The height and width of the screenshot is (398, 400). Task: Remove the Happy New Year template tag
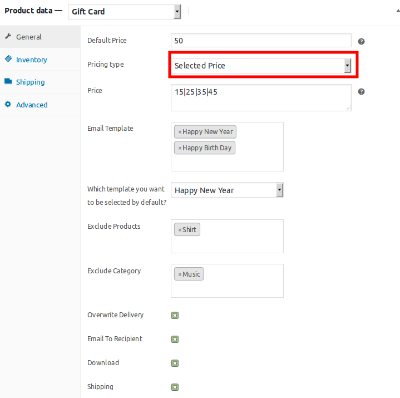(x=180, y=132)
